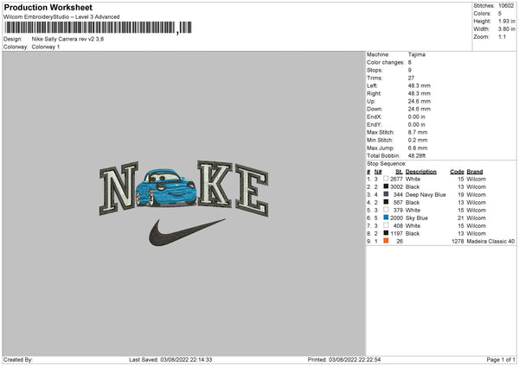Viewport: 519px width, 366px height.
Task: Click the 'Up:' measurement label
Action: pos(371,101)
